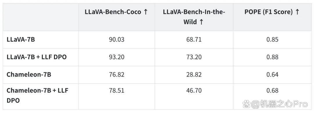Click the up arrow after POPE (F1 Score)
Screen dimensions: 314x115
click(297, 12)
